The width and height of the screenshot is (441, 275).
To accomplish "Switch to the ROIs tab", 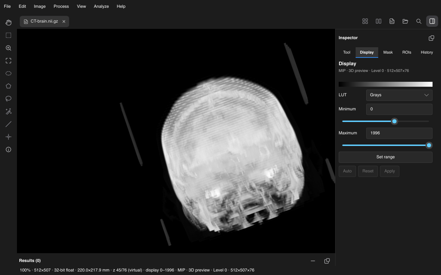I will click(x=407, y=52).
